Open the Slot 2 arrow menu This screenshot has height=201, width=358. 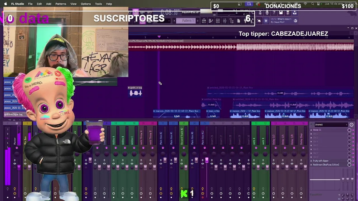point(311,134)
